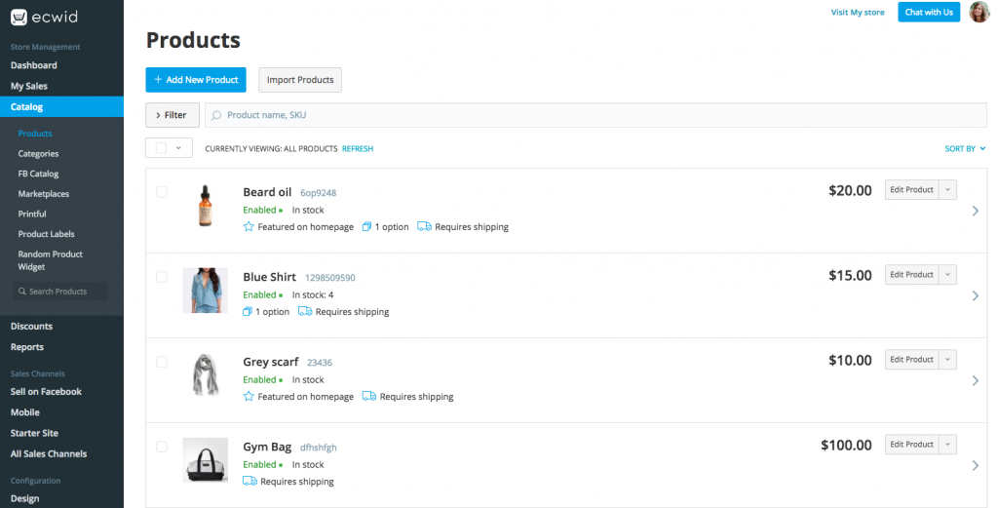Image resolution: width=998 pixels, height=508 pixels.
Task: Open the Sort By dropdown
Action: (x=965, y=149)
